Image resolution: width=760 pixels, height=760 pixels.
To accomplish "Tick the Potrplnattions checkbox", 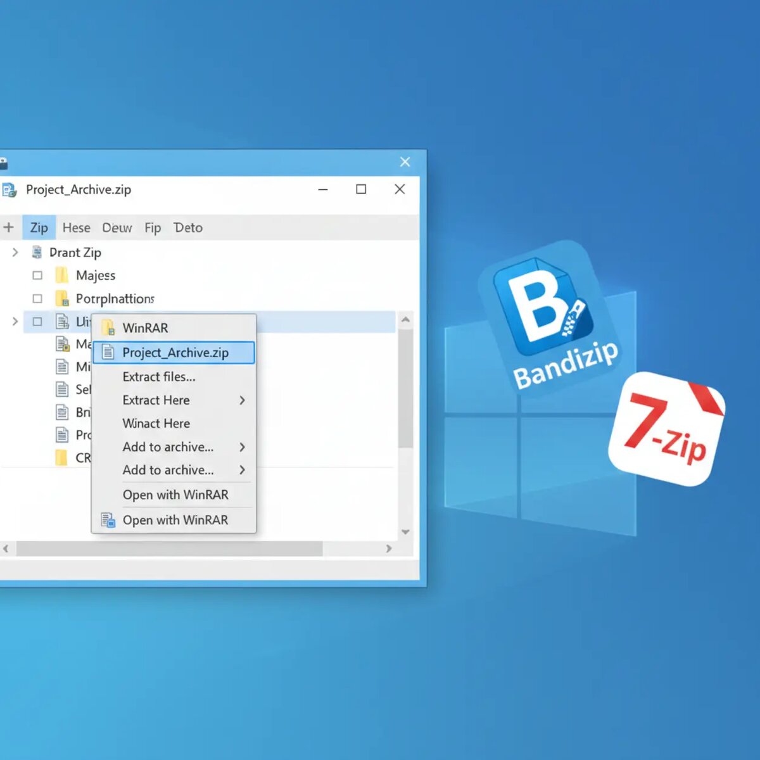I will click(x=37, y=298).
